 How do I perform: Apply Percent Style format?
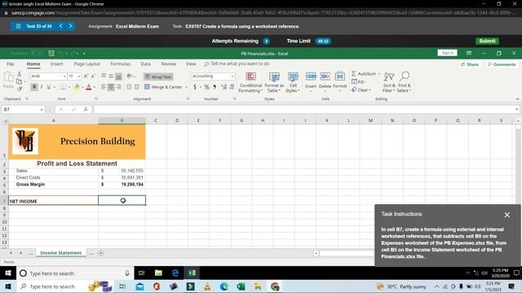point(206,87)
